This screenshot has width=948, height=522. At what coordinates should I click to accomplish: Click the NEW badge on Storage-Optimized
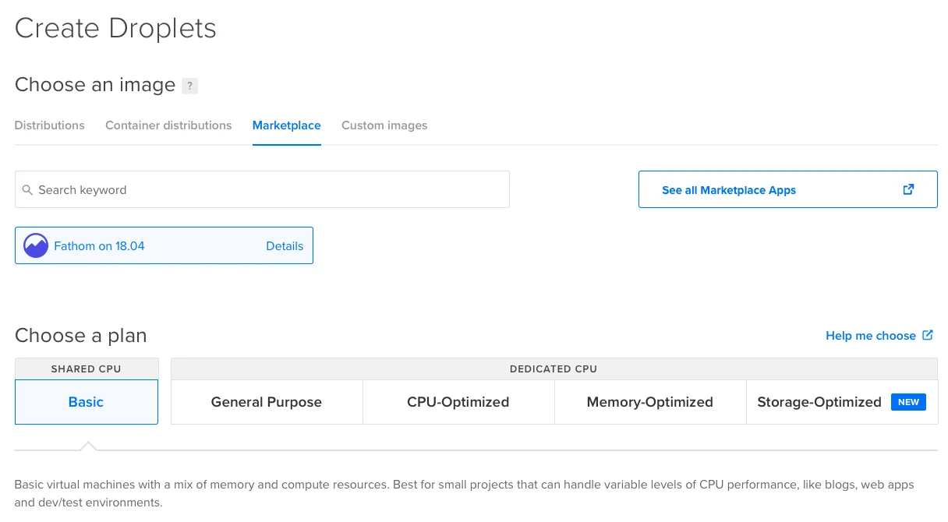pos(908,402)
